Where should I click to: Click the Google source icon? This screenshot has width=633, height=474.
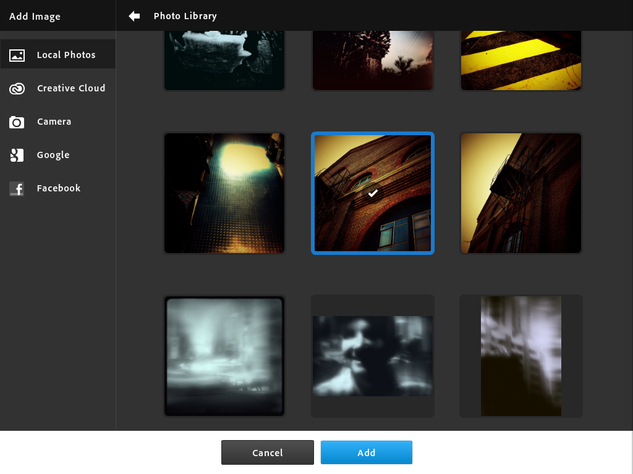click(x=17, y=156)
